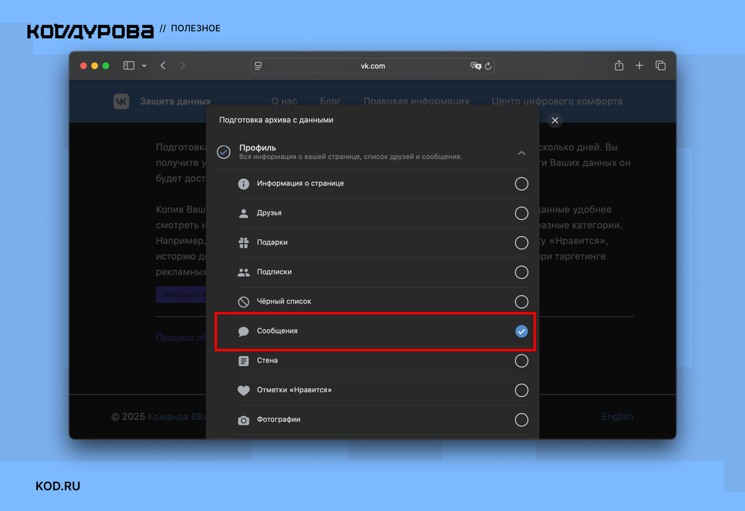The image size is (745, 511).
Task: Open the sidebar options dropdown arrow
Action: (x=144, y=66)
